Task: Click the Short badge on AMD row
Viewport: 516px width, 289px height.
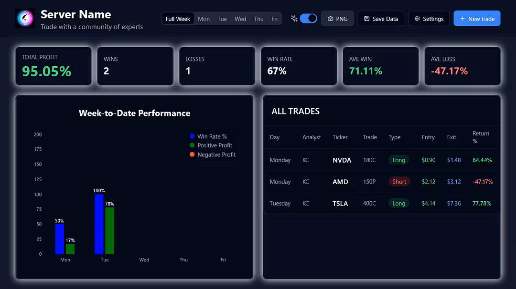Action: click(399, 182)
